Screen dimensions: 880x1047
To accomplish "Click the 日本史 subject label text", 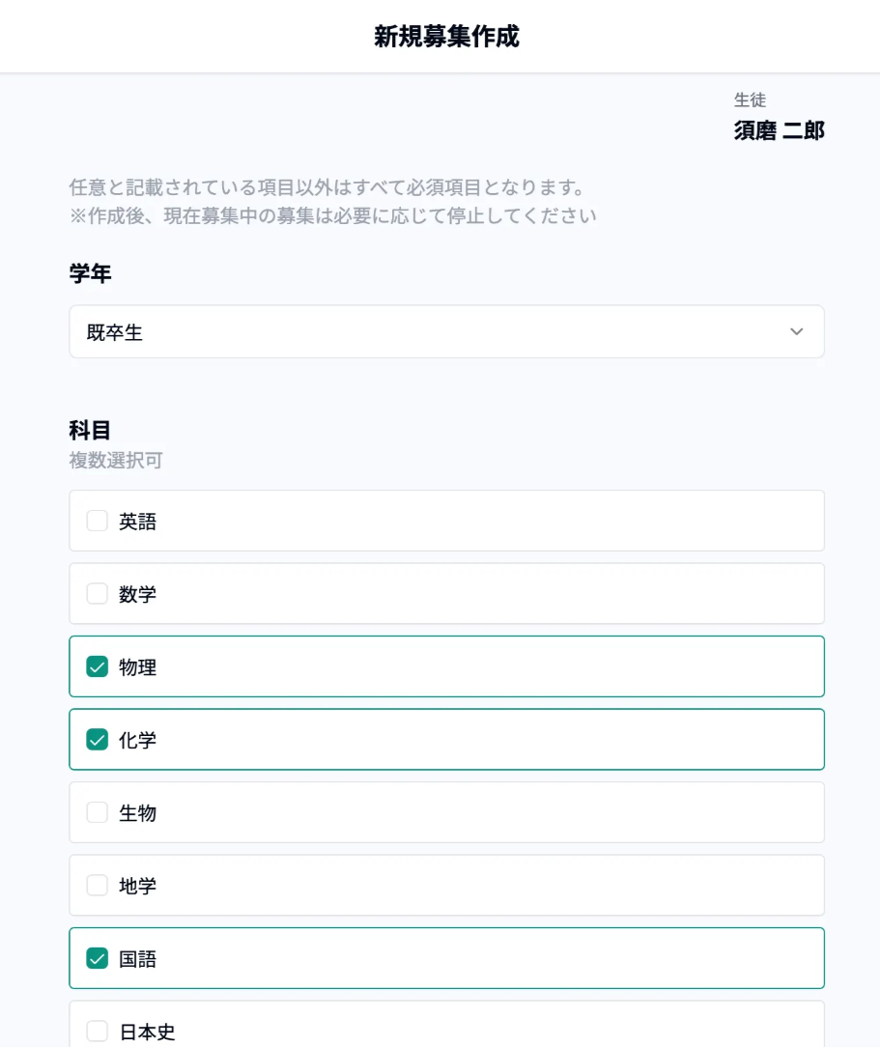I will (x=147, y=1033).
